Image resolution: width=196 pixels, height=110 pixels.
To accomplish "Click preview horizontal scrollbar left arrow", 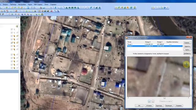I will tap(128, 98).
